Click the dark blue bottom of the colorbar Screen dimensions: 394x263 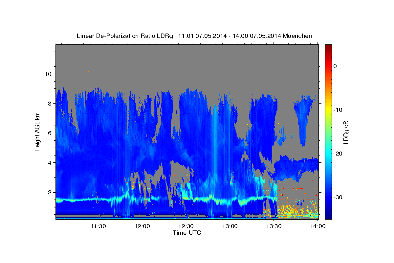[x=328, y=216]
